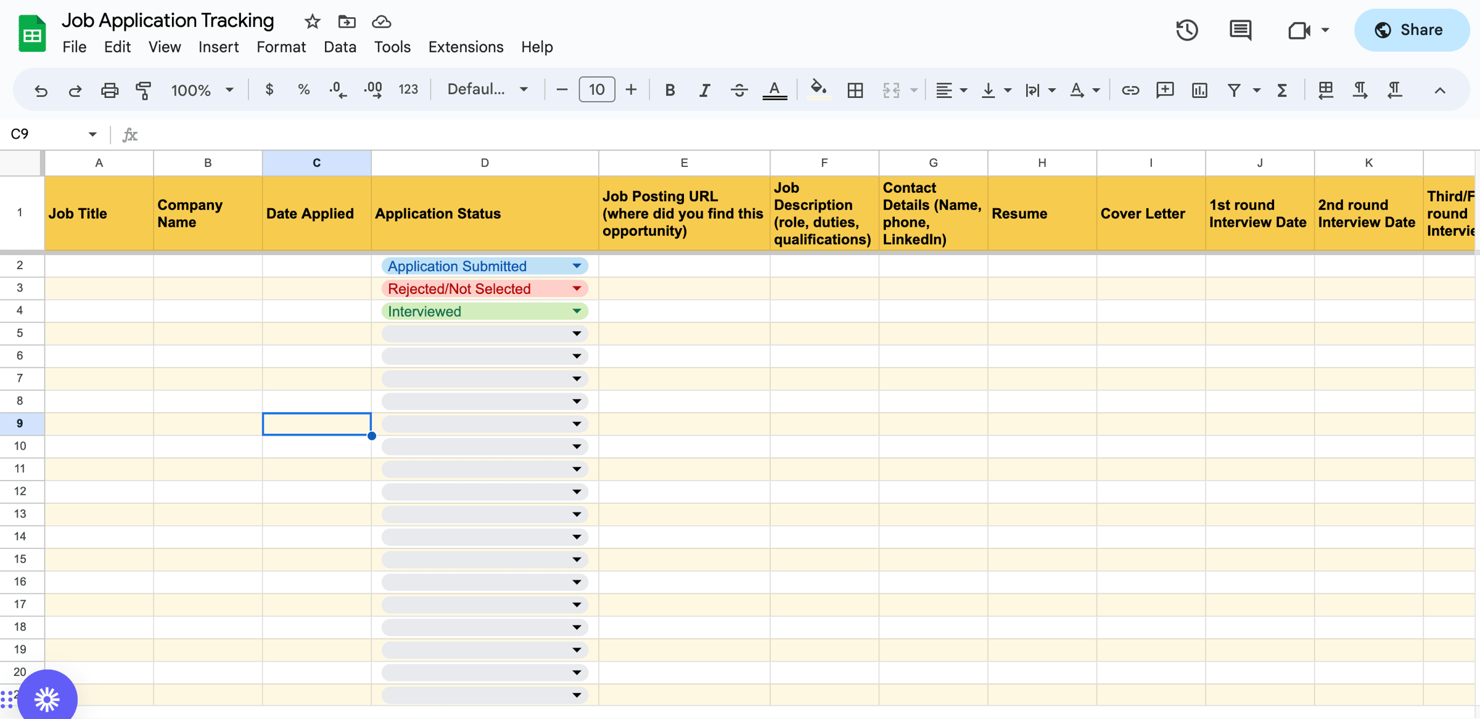This screenshot has width=1480, height=719.
Task: Open the Format menu
Action: point(281,47)
